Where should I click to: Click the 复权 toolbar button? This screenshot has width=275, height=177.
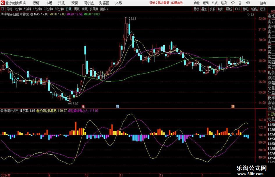coord(196,9)
